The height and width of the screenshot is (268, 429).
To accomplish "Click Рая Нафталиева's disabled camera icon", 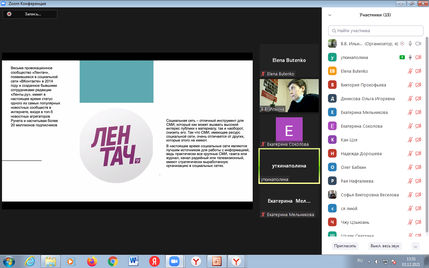I will 418,181.
